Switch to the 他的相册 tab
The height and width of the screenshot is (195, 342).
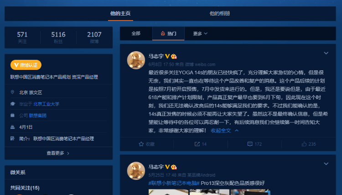pos(220,14)
